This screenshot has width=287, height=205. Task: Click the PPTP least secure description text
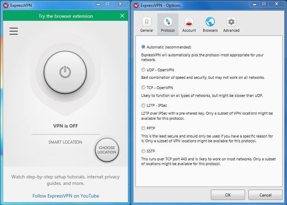point(207,138)
